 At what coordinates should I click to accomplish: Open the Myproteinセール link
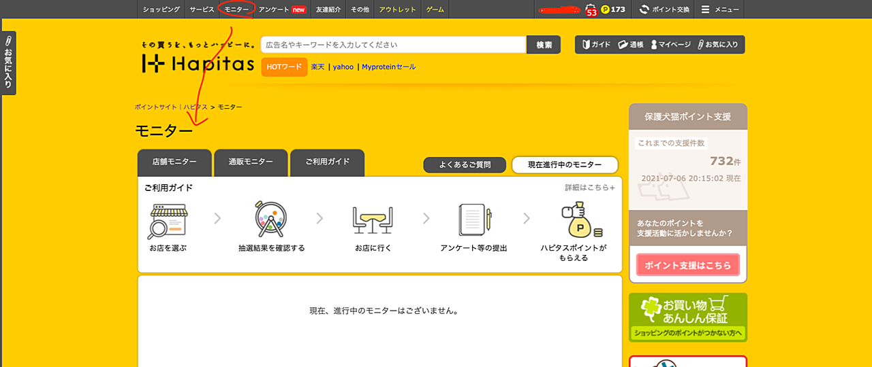(x=388, y=67)
